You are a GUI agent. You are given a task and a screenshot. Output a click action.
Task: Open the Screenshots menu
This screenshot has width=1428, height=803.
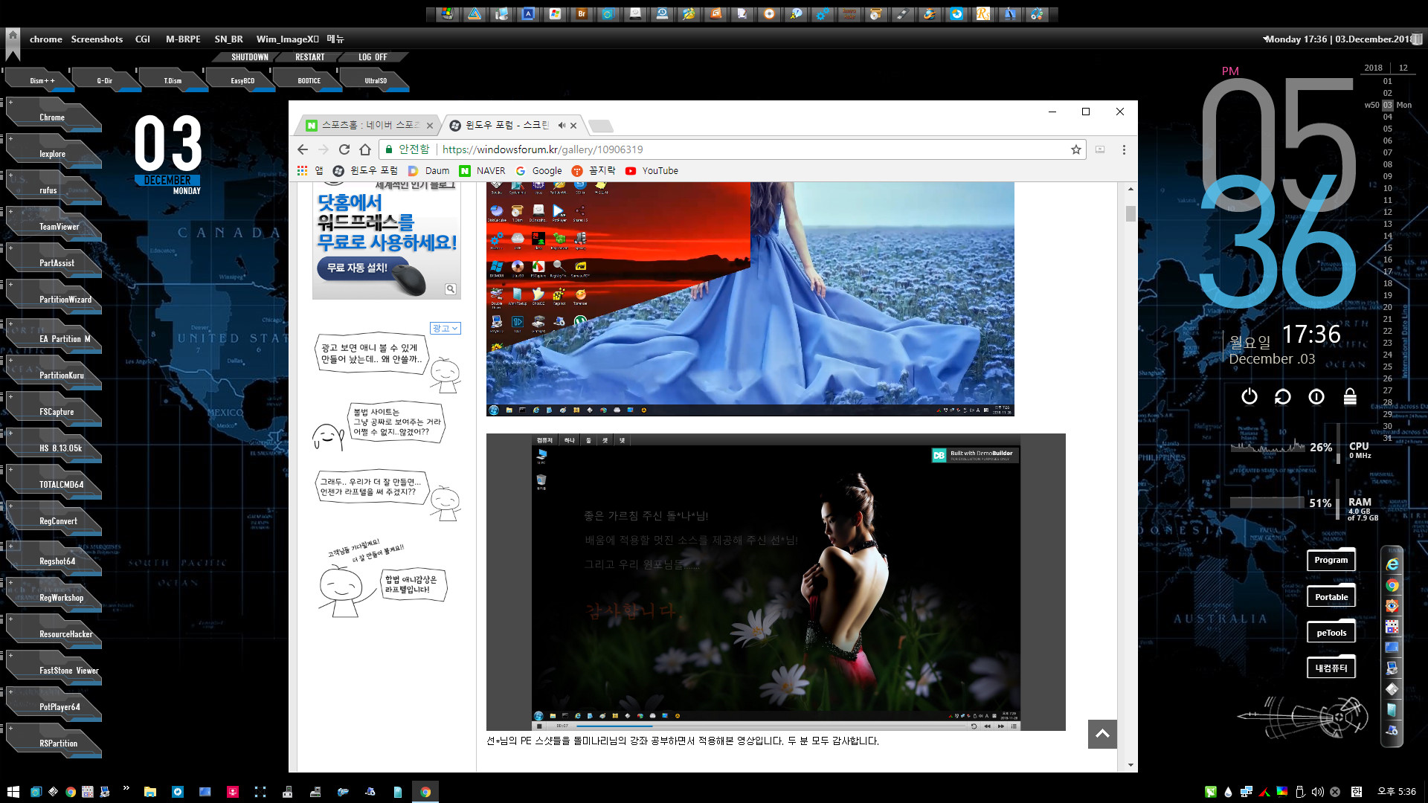97,39
